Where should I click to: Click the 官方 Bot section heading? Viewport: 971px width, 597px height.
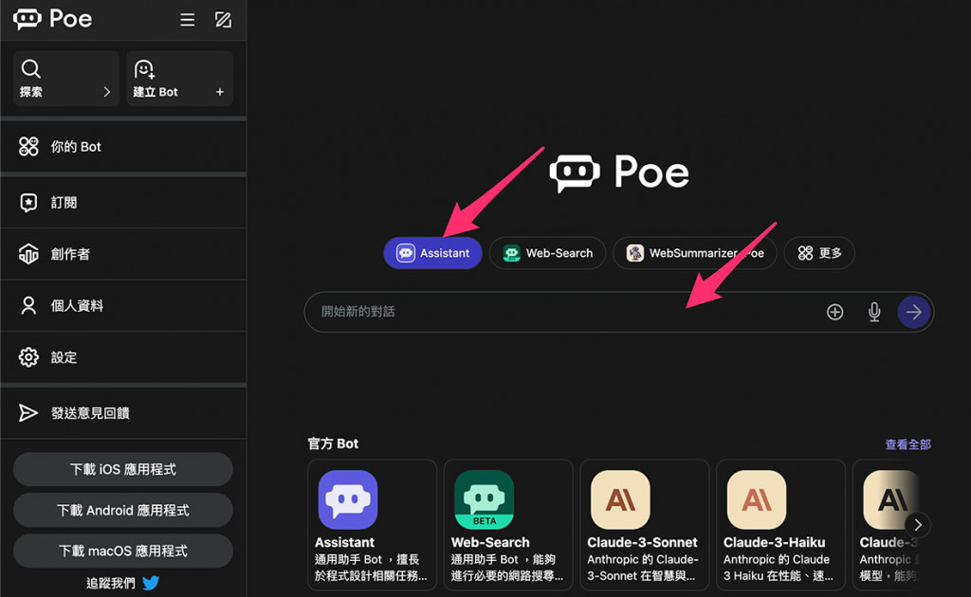(333, 443)
